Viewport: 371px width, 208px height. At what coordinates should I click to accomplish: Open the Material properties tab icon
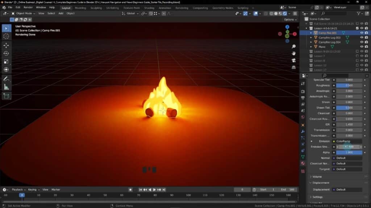(303, 163)
